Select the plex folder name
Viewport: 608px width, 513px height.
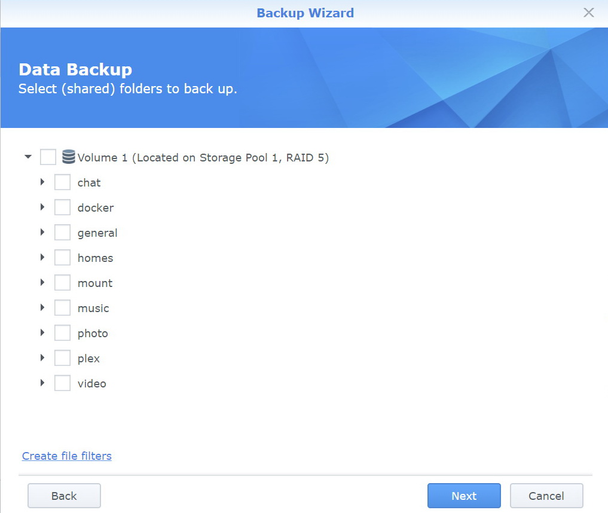[89, 359]
